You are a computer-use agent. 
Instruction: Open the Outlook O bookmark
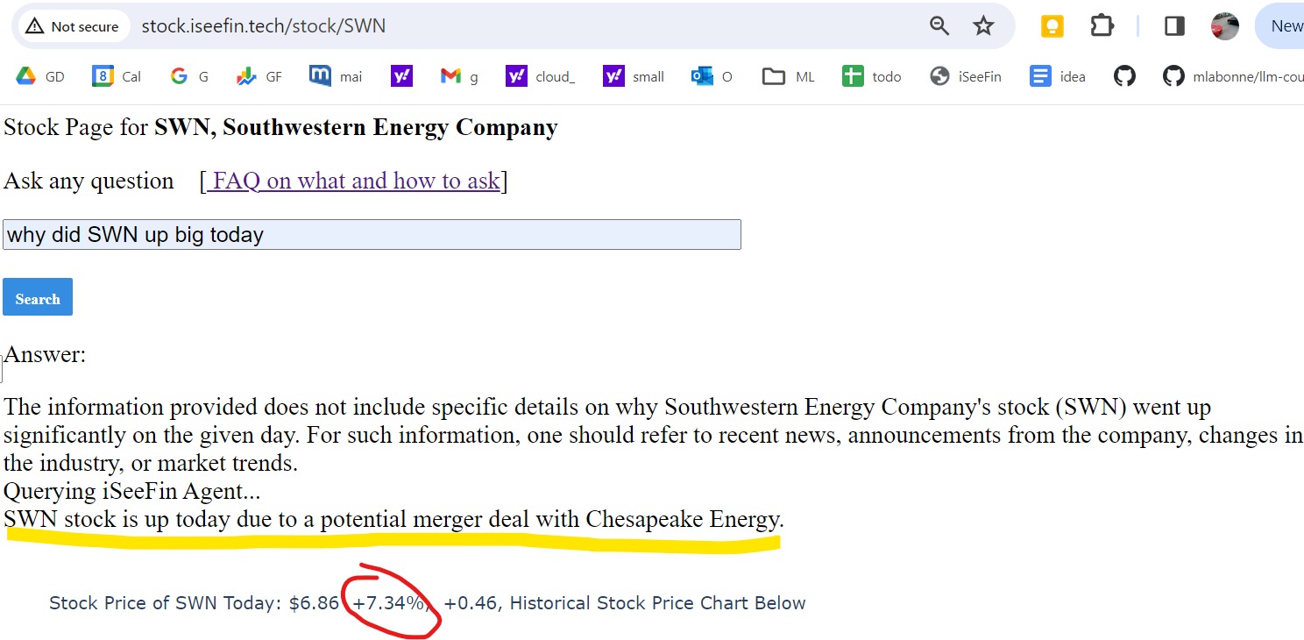pyautogui.click(x=712, y=76)
